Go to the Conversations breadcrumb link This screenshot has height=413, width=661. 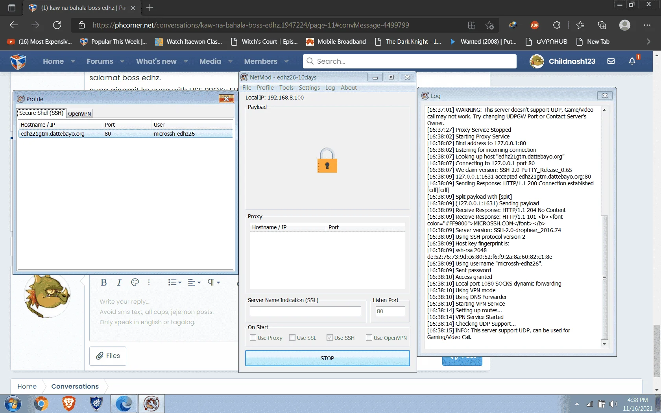(75, 386)
